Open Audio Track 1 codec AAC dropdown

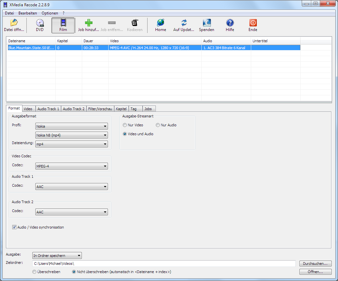[x=72, y=187]
